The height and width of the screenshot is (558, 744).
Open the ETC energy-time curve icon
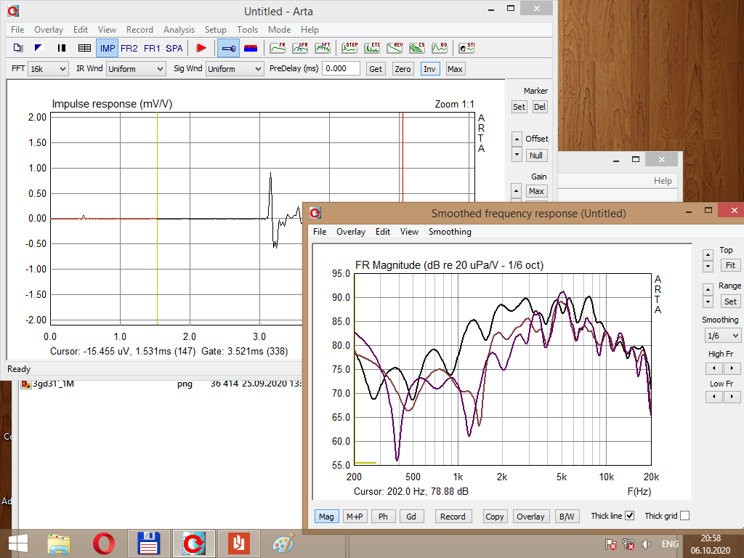pyautogui.click(x=372, y=48)
